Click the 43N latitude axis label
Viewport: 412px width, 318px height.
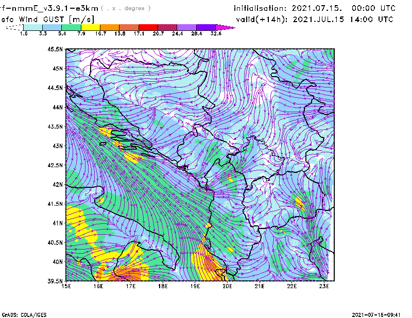pyautogui.click(x=58, y=146)
